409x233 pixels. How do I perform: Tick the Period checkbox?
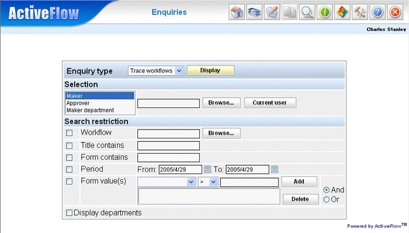tap(69, 169)
